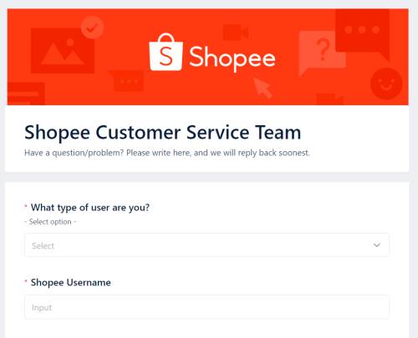Click the 'Have a question/problem?' description text
Image resolution: width=418 pixels, height=338 pixels.
pyautogui.click(x=167, y=153)
